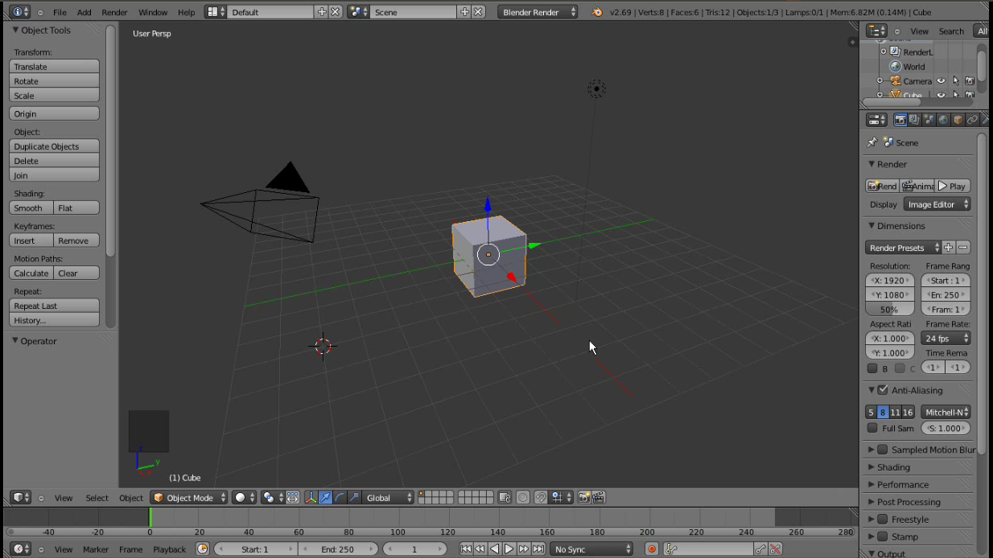Image resolution: width=993 pixels, height=559 pixels.
Task: Open the No Sync dropdown
Action: point(591,549)
